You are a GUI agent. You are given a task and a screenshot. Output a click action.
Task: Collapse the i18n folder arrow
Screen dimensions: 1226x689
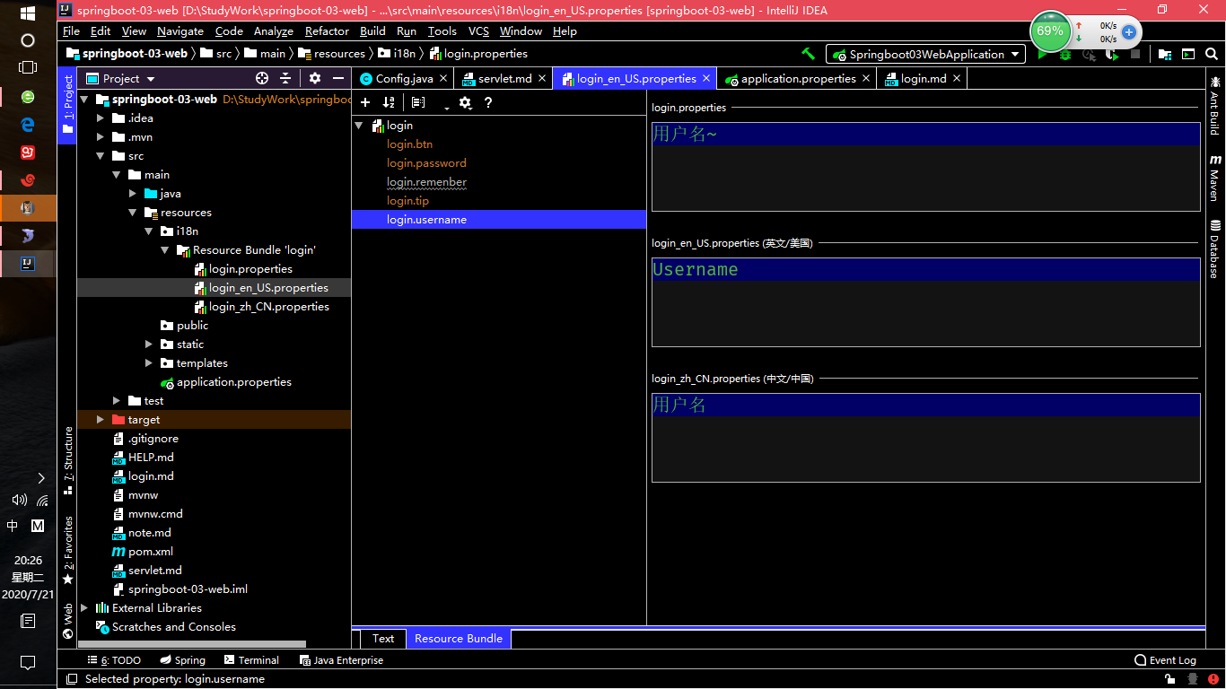[x=149, y=231]
